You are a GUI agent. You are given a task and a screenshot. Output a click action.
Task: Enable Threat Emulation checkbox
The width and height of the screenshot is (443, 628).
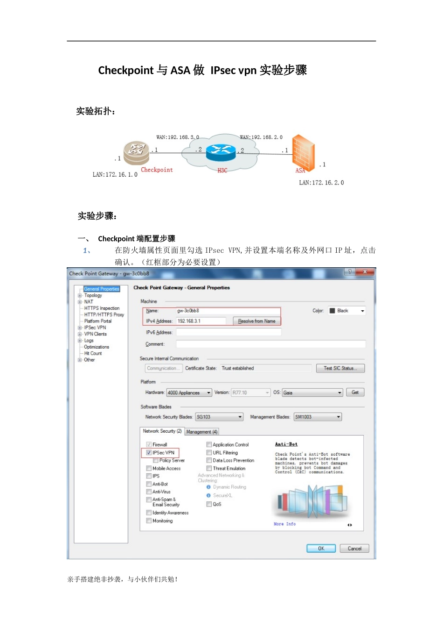coord(209,468)
